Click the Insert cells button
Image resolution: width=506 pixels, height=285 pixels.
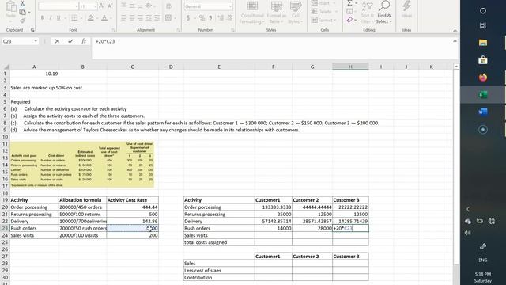point(324,3)
